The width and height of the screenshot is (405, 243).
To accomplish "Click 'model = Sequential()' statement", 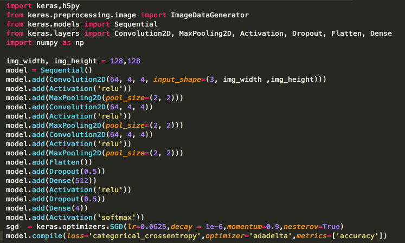I will (x=49, y=70).
